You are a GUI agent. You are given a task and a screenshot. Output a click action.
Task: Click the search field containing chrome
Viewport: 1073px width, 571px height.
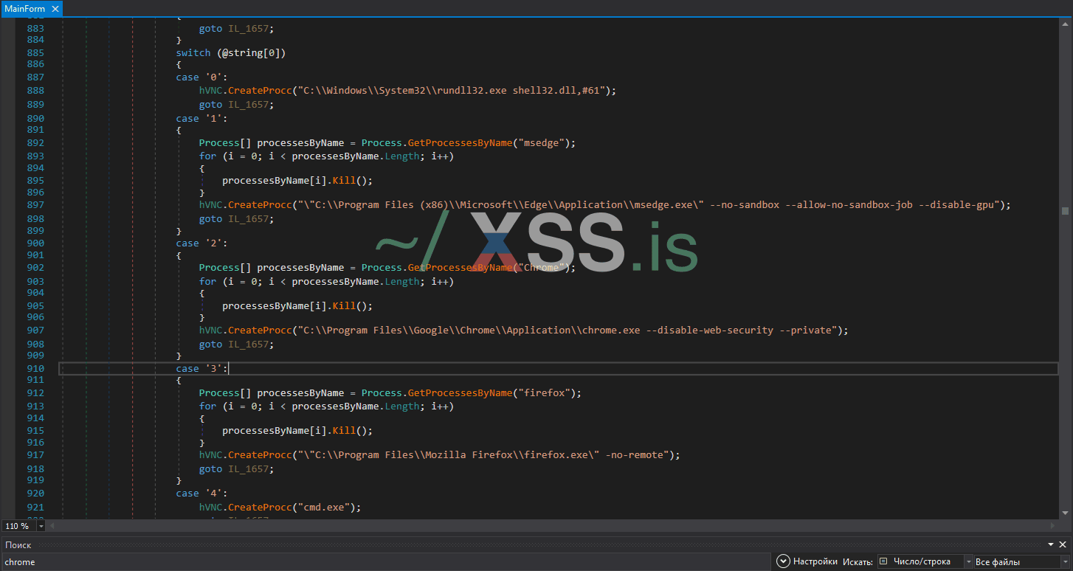tap(384, 562)
